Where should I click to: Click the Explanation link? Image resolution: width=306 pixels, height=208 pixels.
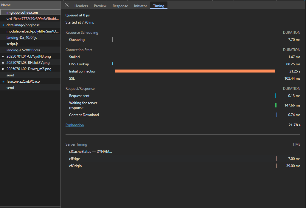click(74, 125)
